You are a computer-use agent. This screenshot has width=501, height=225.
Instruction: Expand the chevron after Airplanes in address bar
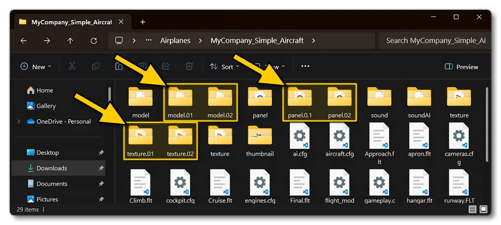[200, 40]
